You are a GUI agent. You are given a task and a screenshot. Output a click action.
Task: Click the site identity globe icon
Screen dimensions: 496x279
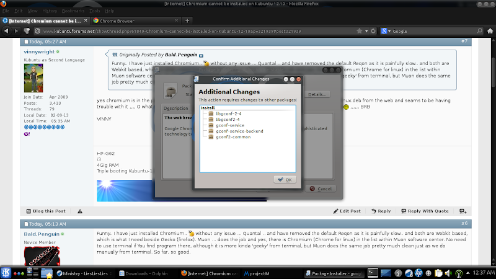tap(38, 31)
